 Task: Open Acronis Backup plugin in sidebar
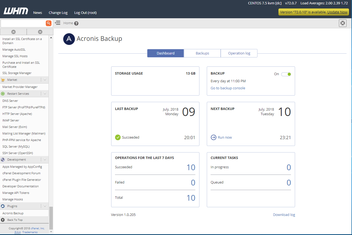click(13, 213)
